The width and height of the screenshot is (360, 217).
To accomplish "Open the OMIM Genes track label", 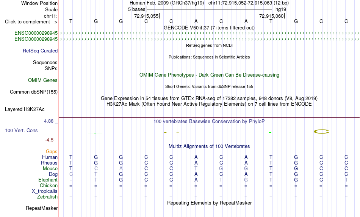I will coord(43,80).
